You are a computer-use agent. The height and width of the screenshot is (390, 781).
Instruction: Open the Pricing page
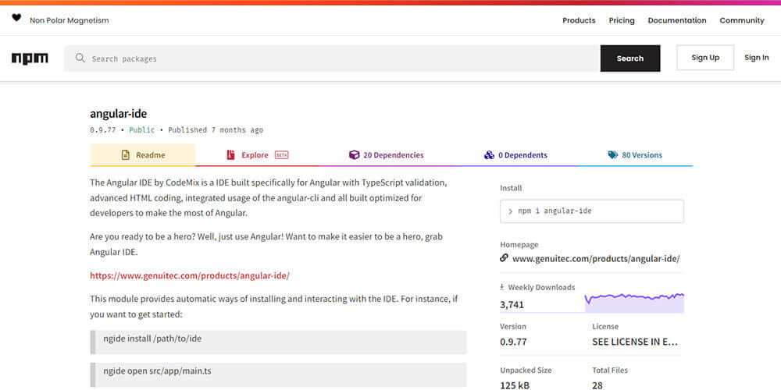point(622,20)
